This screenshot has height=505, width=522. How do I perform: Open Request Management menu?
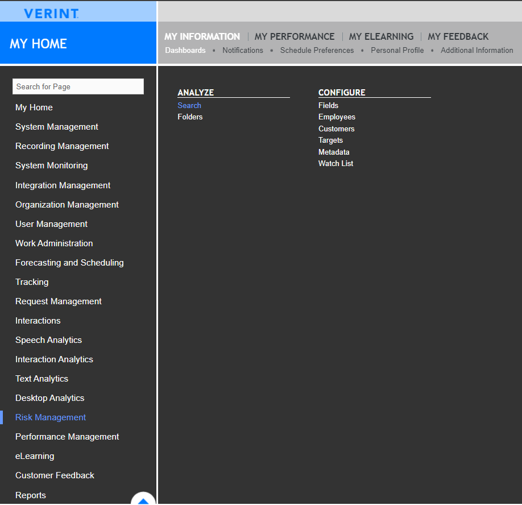click(59, 301)
